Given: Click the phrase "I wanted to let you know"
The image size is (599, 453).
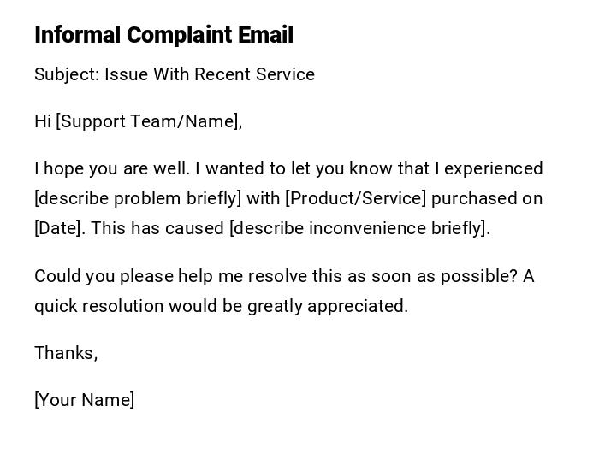Looking at the screenshot, I should [x=298, y=168].
